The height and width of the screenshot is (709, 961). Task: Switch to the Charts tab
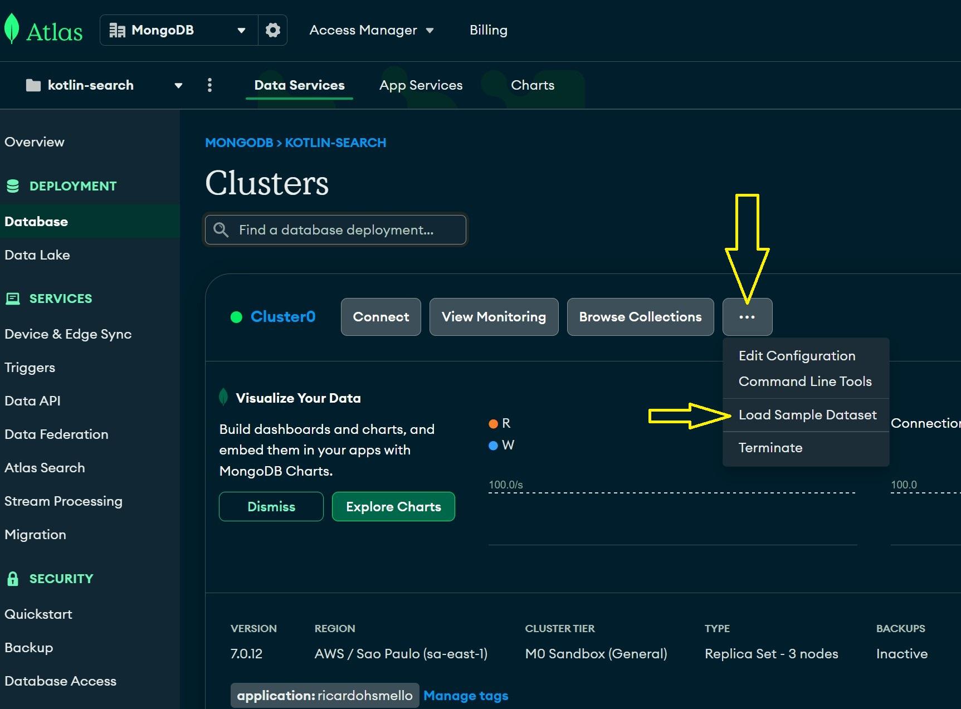[x=533, y=85]
